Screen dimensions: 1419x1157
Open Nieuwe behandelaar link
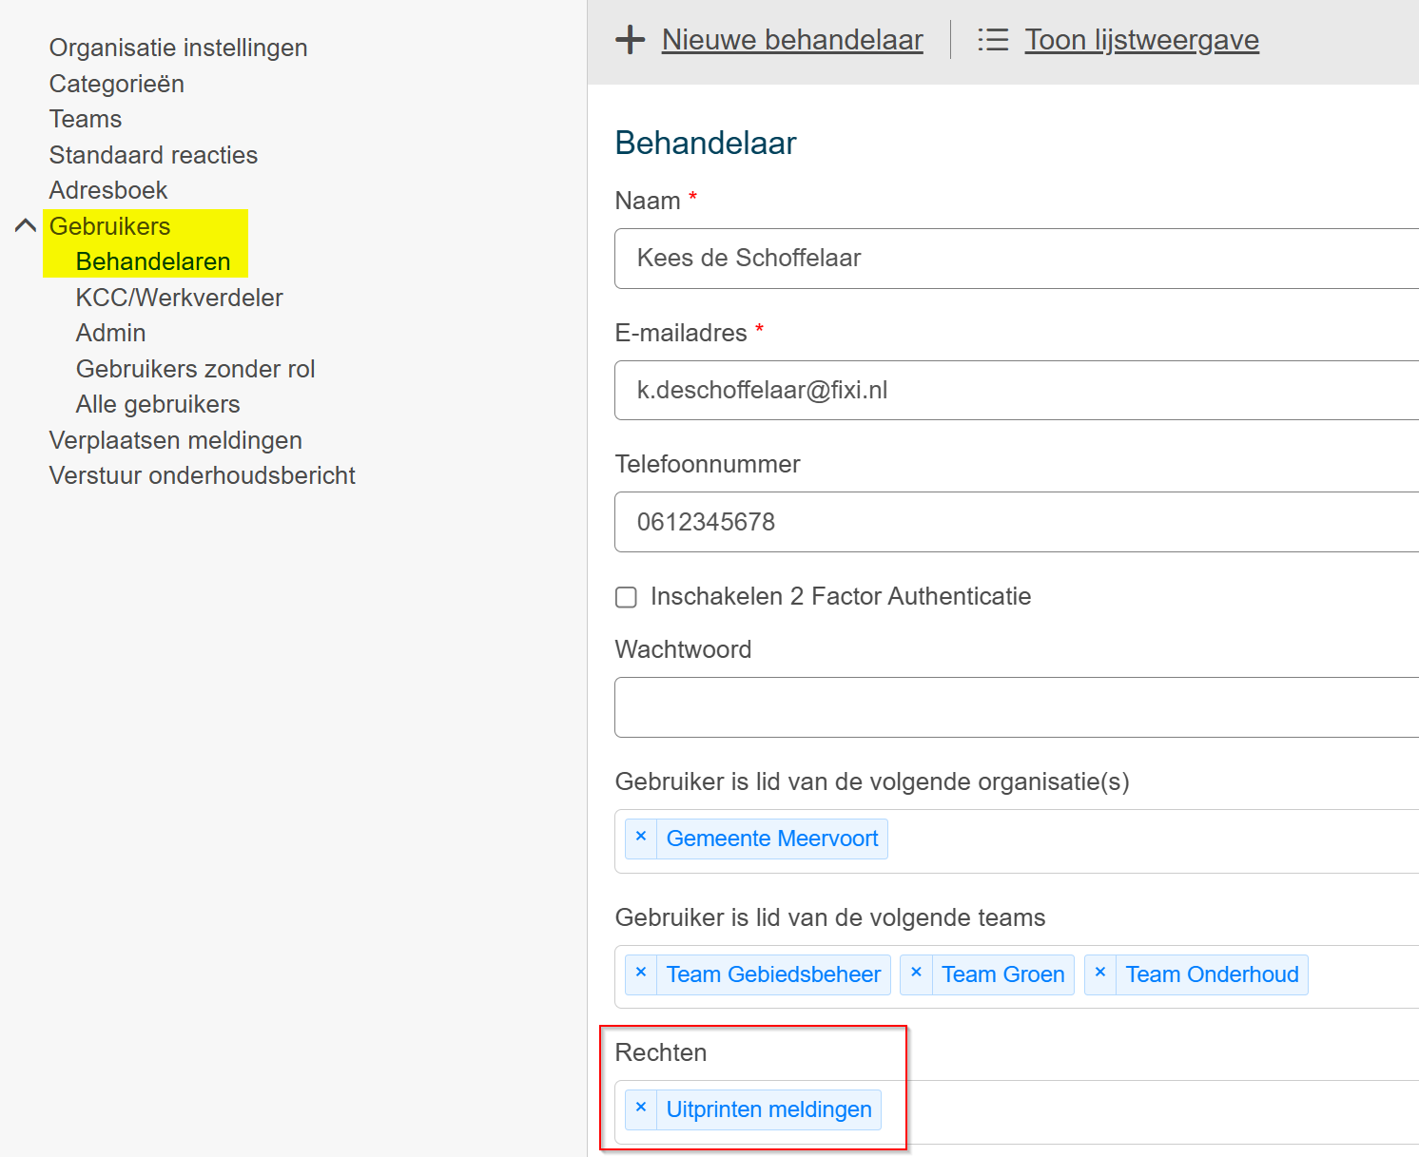coord(792,40)
